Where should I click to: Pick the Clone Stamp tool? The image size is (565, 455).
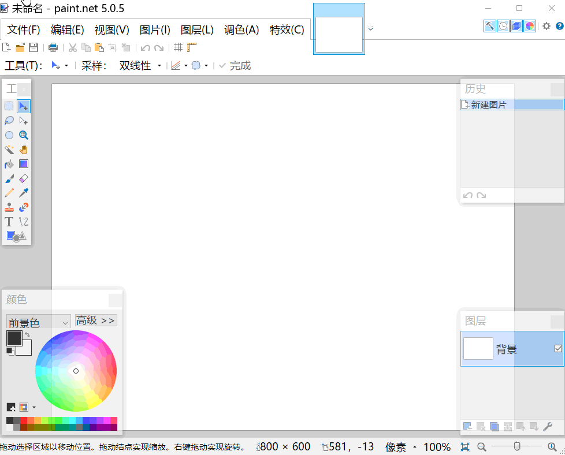[9, 207]
